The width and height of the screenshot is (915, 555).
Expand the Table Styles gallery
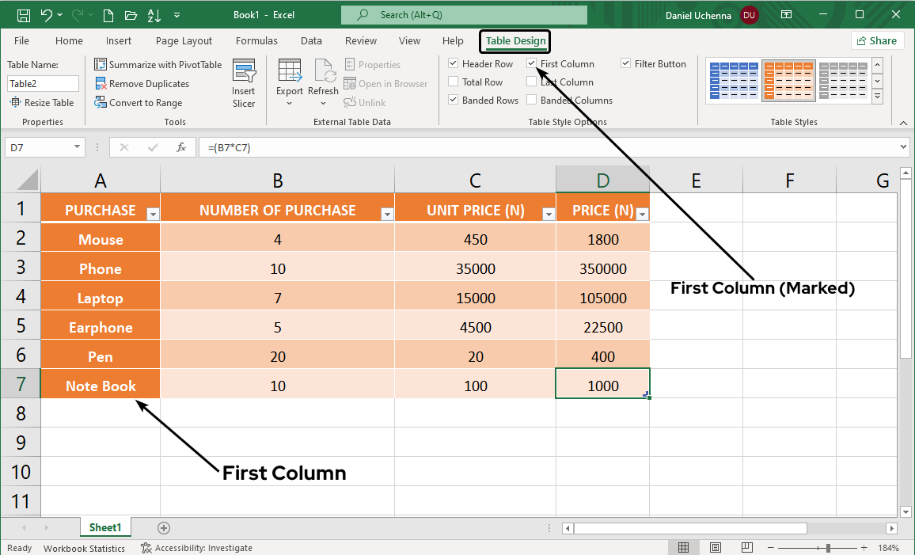coord(878,96)
